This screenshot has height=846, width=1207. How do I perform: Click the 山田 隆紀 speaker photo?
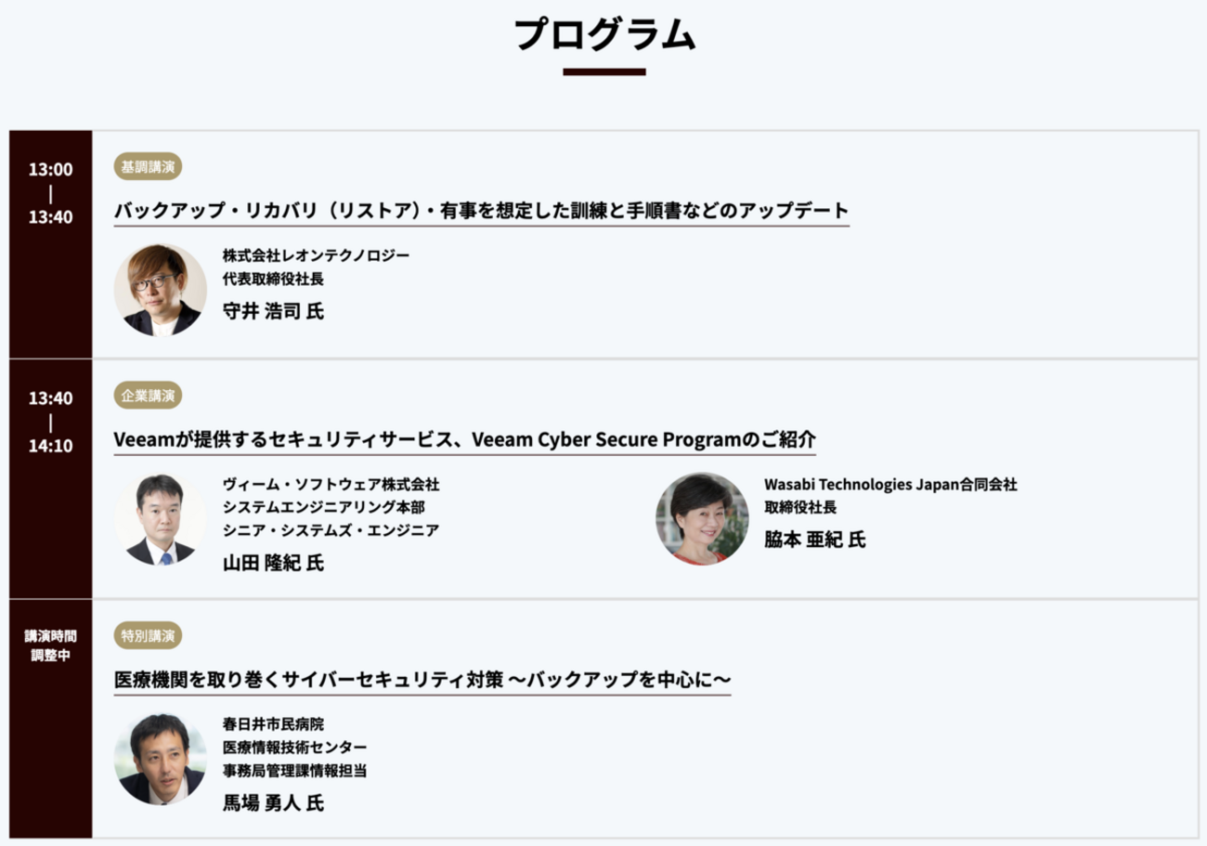point(160,519)
